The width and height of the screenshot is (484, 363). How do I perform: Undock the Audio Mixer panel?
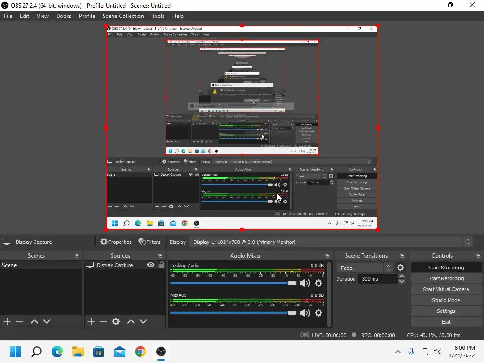[327, 256]
